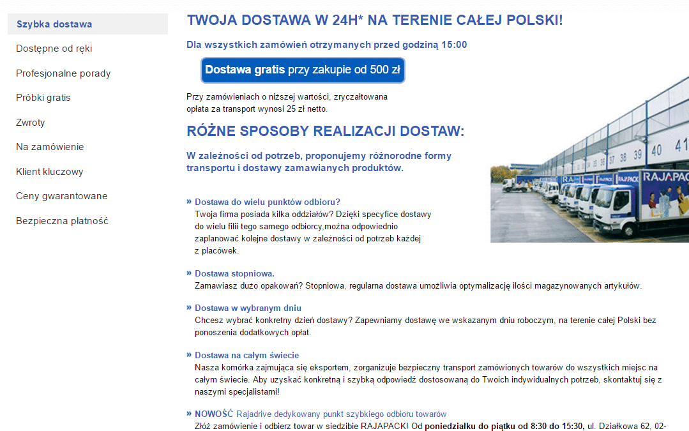Select Zwroty in the side menu
Image resolution: width=689 pixels, height=431 pixels.
(x=30, y=123)
